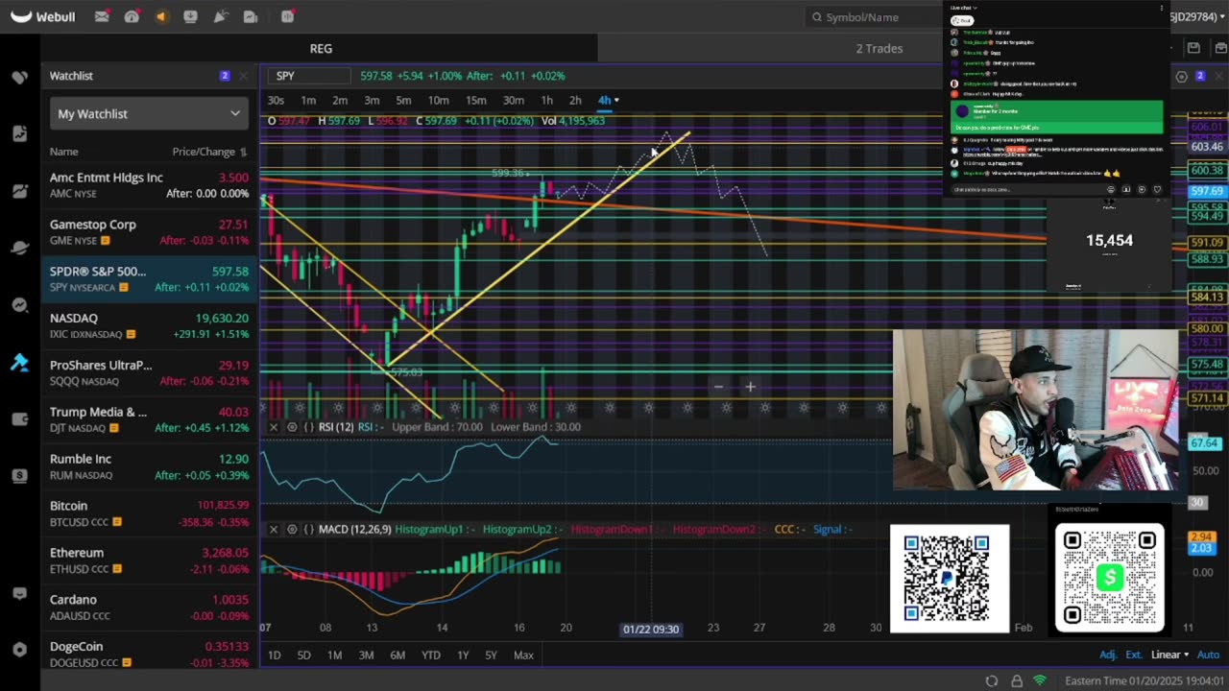Set chart range to YTD
Viewport: 1229px width, 691px height.
click(x=430, y=655)
